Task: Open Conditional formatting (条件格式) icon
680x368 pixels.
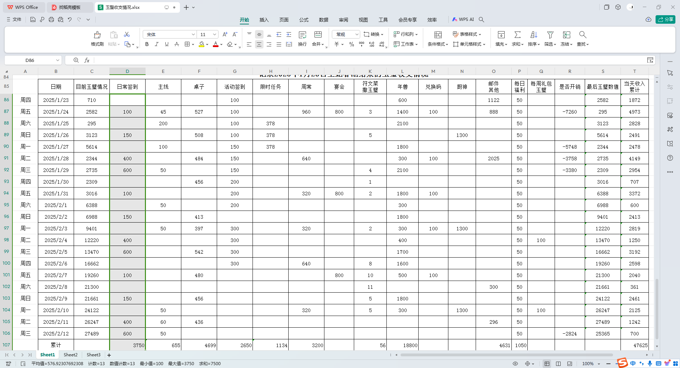Action: 438,35
